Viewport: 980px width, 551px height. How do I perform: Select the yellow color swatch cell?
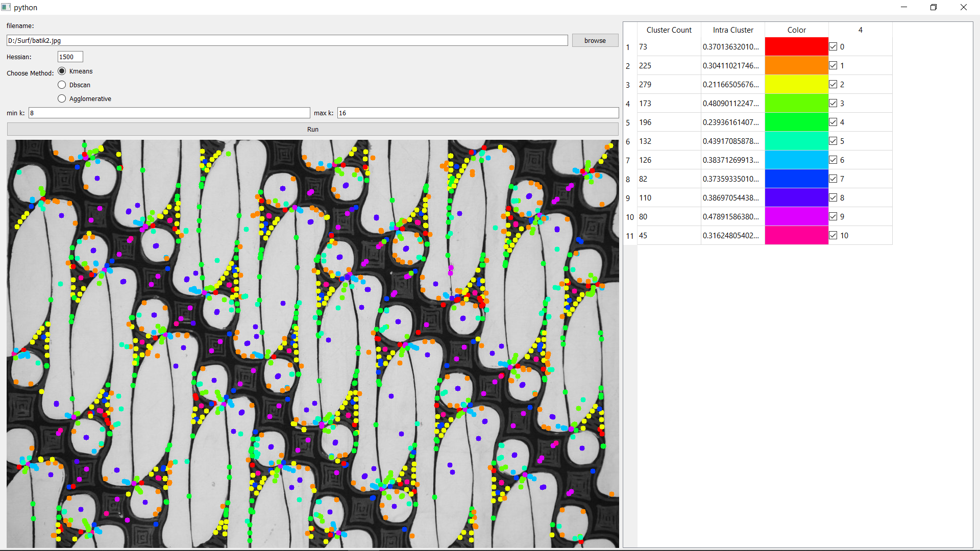[x=796, y=85]
